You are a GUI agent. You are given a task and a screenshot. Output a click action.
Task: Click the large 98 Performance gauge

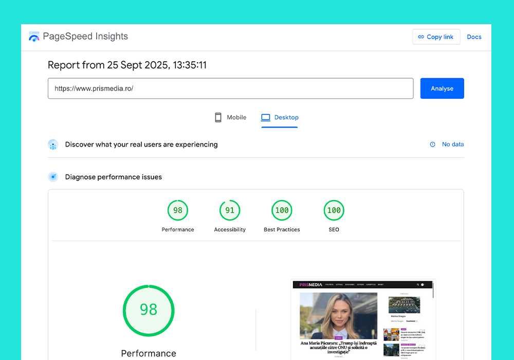pyautogui.click(x=149, y=310)
